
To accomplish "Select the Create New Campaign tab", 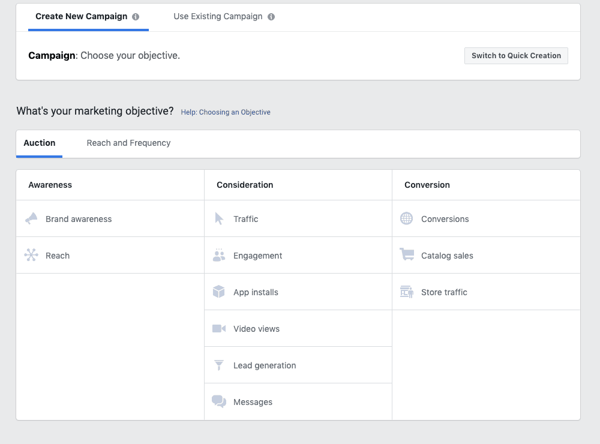I will (x=81, y=17).
